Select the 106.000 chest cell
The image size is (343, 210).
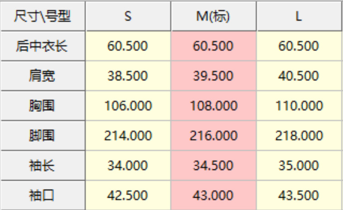coord(128,106)
